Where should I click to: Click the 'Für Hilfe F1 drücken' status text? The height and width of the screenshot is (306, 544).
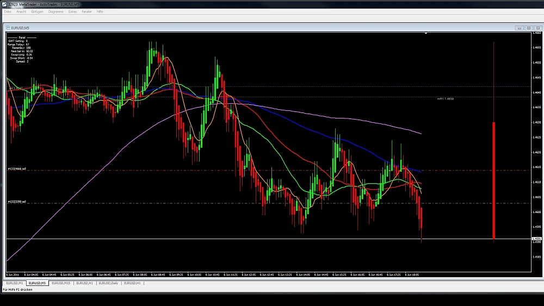pos(18,290)
